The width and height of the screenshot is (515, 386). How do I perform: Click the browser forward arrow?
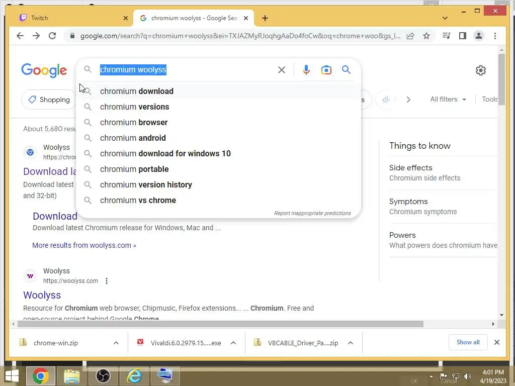pos(36,36)
